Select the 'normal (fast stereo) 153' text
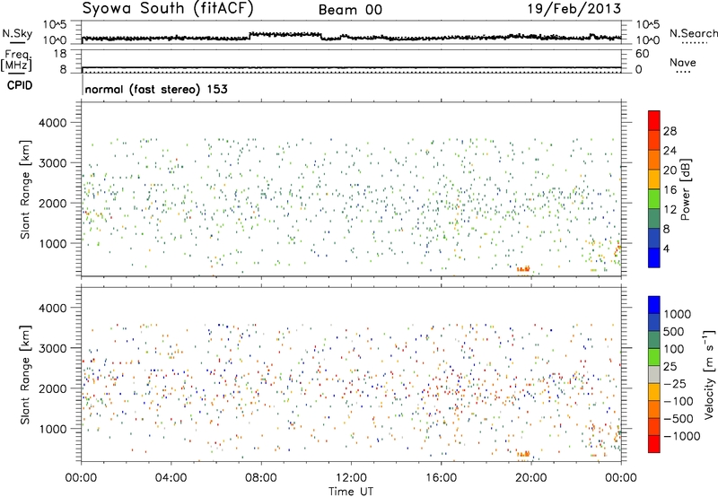 pos(156,89)
